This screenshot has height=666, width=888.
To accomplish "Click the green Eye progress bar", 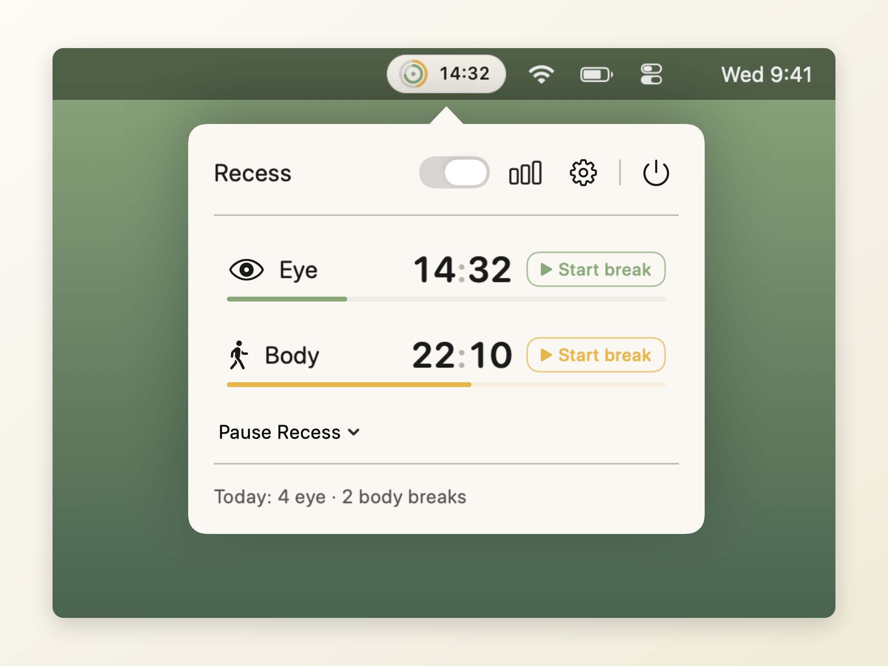I will click(446, 299).
